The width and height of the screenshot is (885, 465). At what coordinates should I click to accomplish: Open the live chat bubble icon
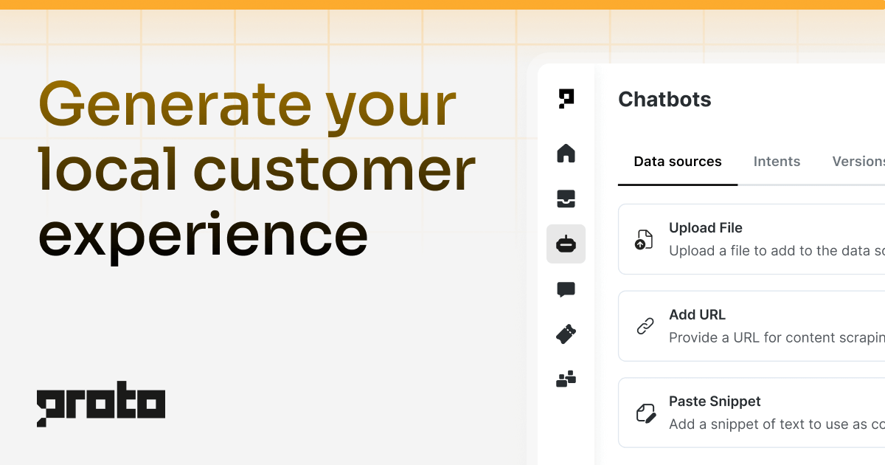coord(566,289)
